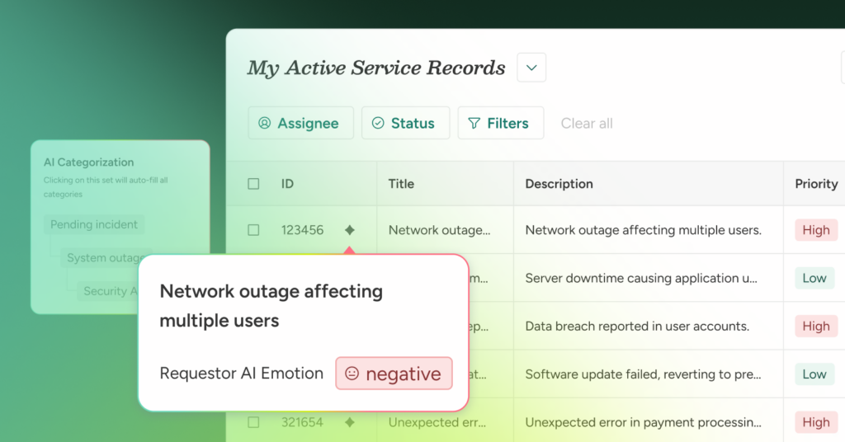Click the sparkle AI icon beside ID 123456
Viewport: 845px width, 442px height.
coord(350,230)
